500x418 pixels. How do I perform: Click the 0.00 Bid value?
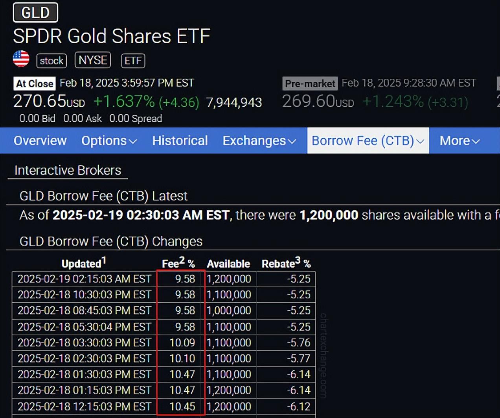pos(37,118)
